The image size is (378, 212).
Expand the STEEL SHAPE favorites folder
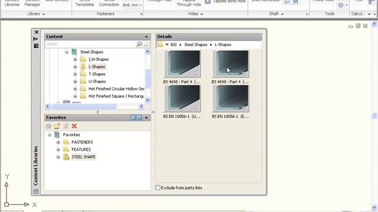coord(58,157)
